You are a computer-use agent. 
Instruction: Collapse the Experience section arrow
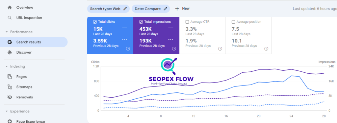tap(7, 111)
